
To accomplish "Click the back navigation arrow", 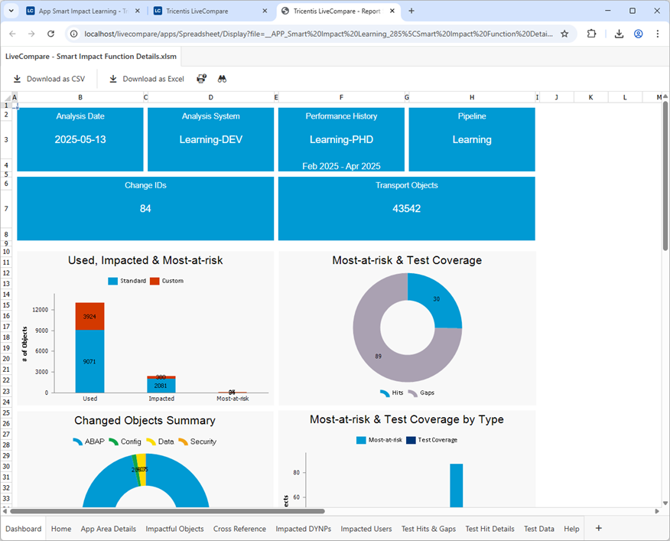I will (12, 34).
